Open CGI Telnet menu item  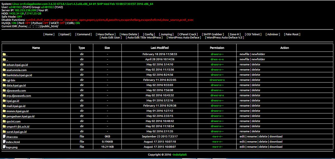point(253,34)
